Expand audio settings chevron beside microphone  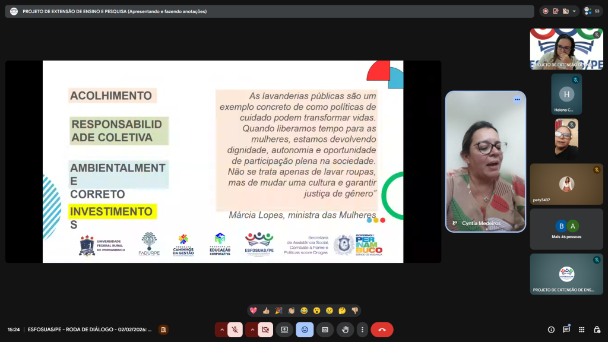[222, 330]
